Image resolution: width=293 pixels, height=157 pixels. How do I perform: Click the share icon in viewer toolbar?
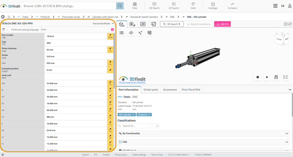[x=286, y=24]
